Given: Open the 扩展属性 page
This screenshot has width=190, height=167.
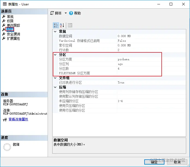Looking at the screenshot, I should [x=13, y=38].
